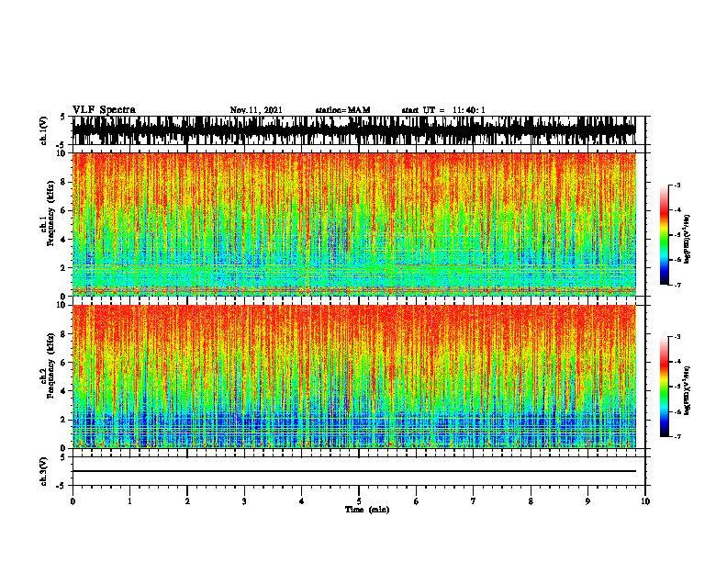Click the 'Time (min)' axis title
The image size is (727, 562).
pyautogui.click(x=367, y=510)
